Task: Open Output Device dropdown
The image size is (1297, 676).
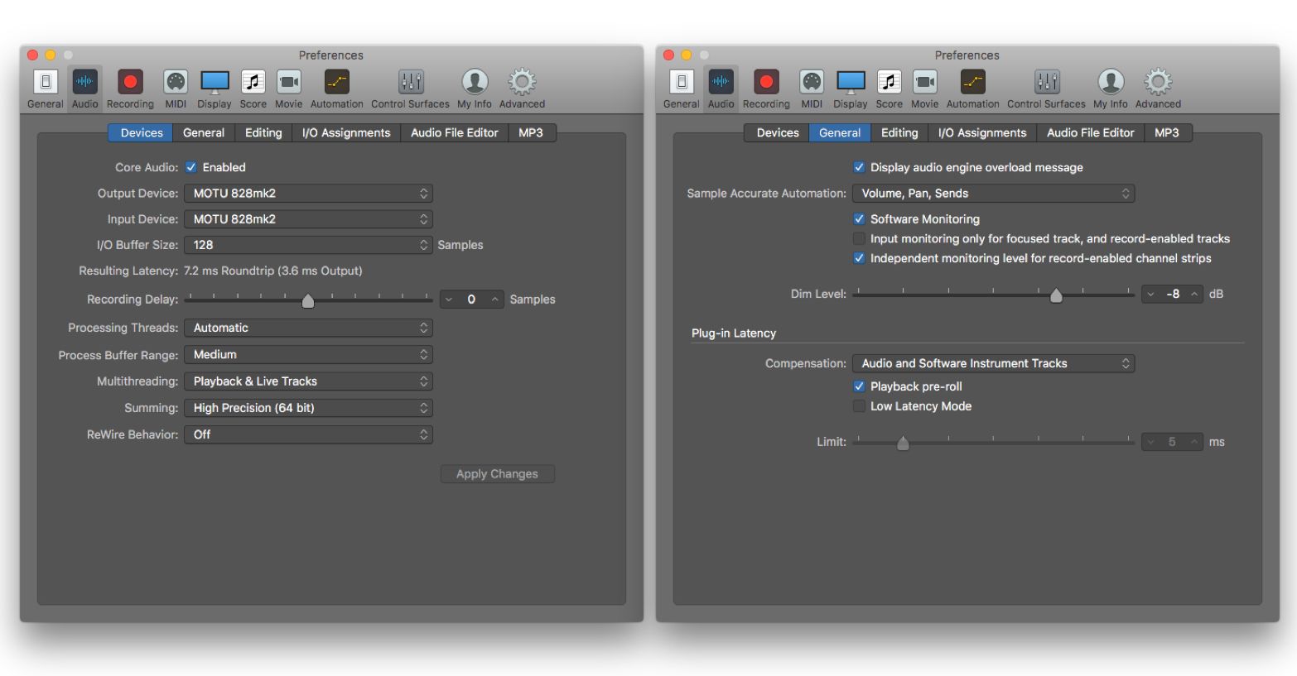Action: (x=308, y=194)
